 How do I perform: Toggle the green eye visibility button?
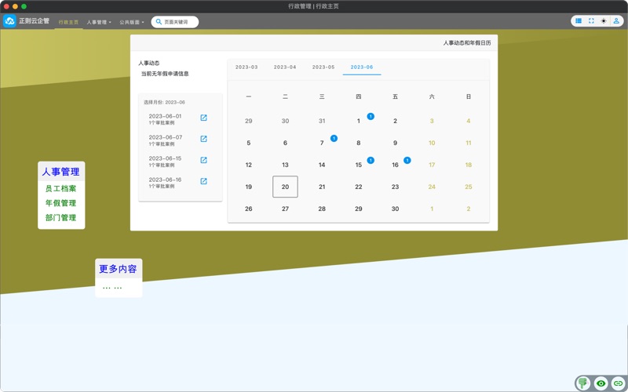(x=601, y=383)
